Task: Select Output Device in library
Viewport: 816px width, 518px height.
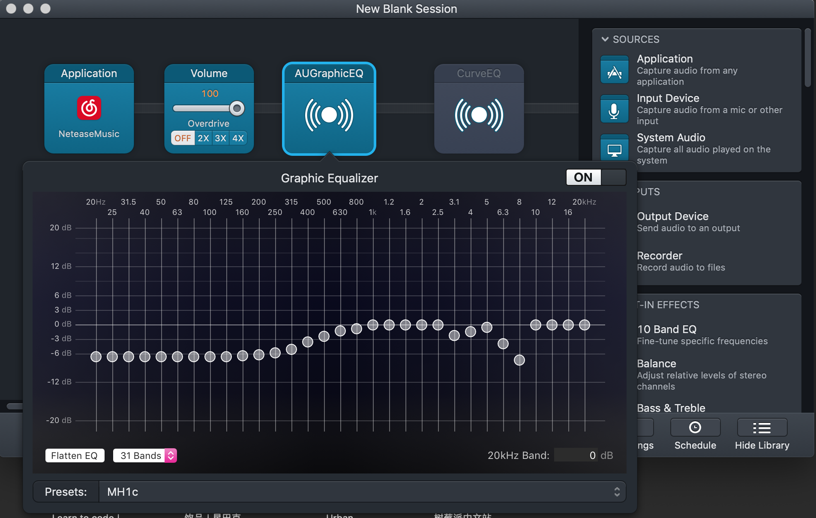Action: pos(688,222)
